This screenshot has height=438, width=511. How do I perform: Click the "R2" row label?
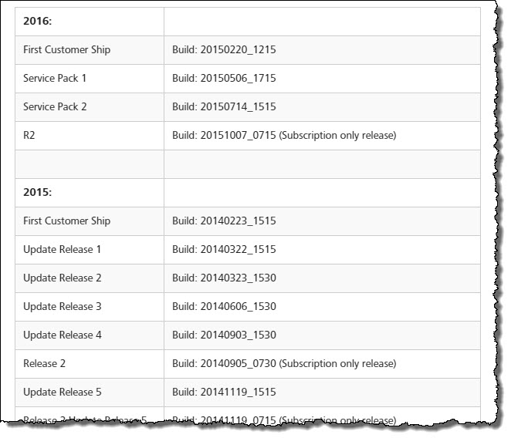click(x=29, y=135)
